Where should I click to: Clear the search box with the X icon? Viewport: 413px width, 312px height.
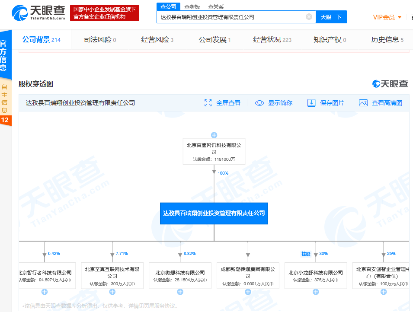pyautogui.click(x=309, y=17)
